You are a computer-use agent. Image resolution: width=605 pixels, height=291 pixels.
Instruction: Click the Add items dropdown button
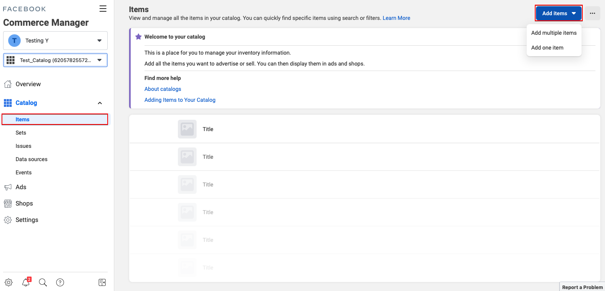559,13
